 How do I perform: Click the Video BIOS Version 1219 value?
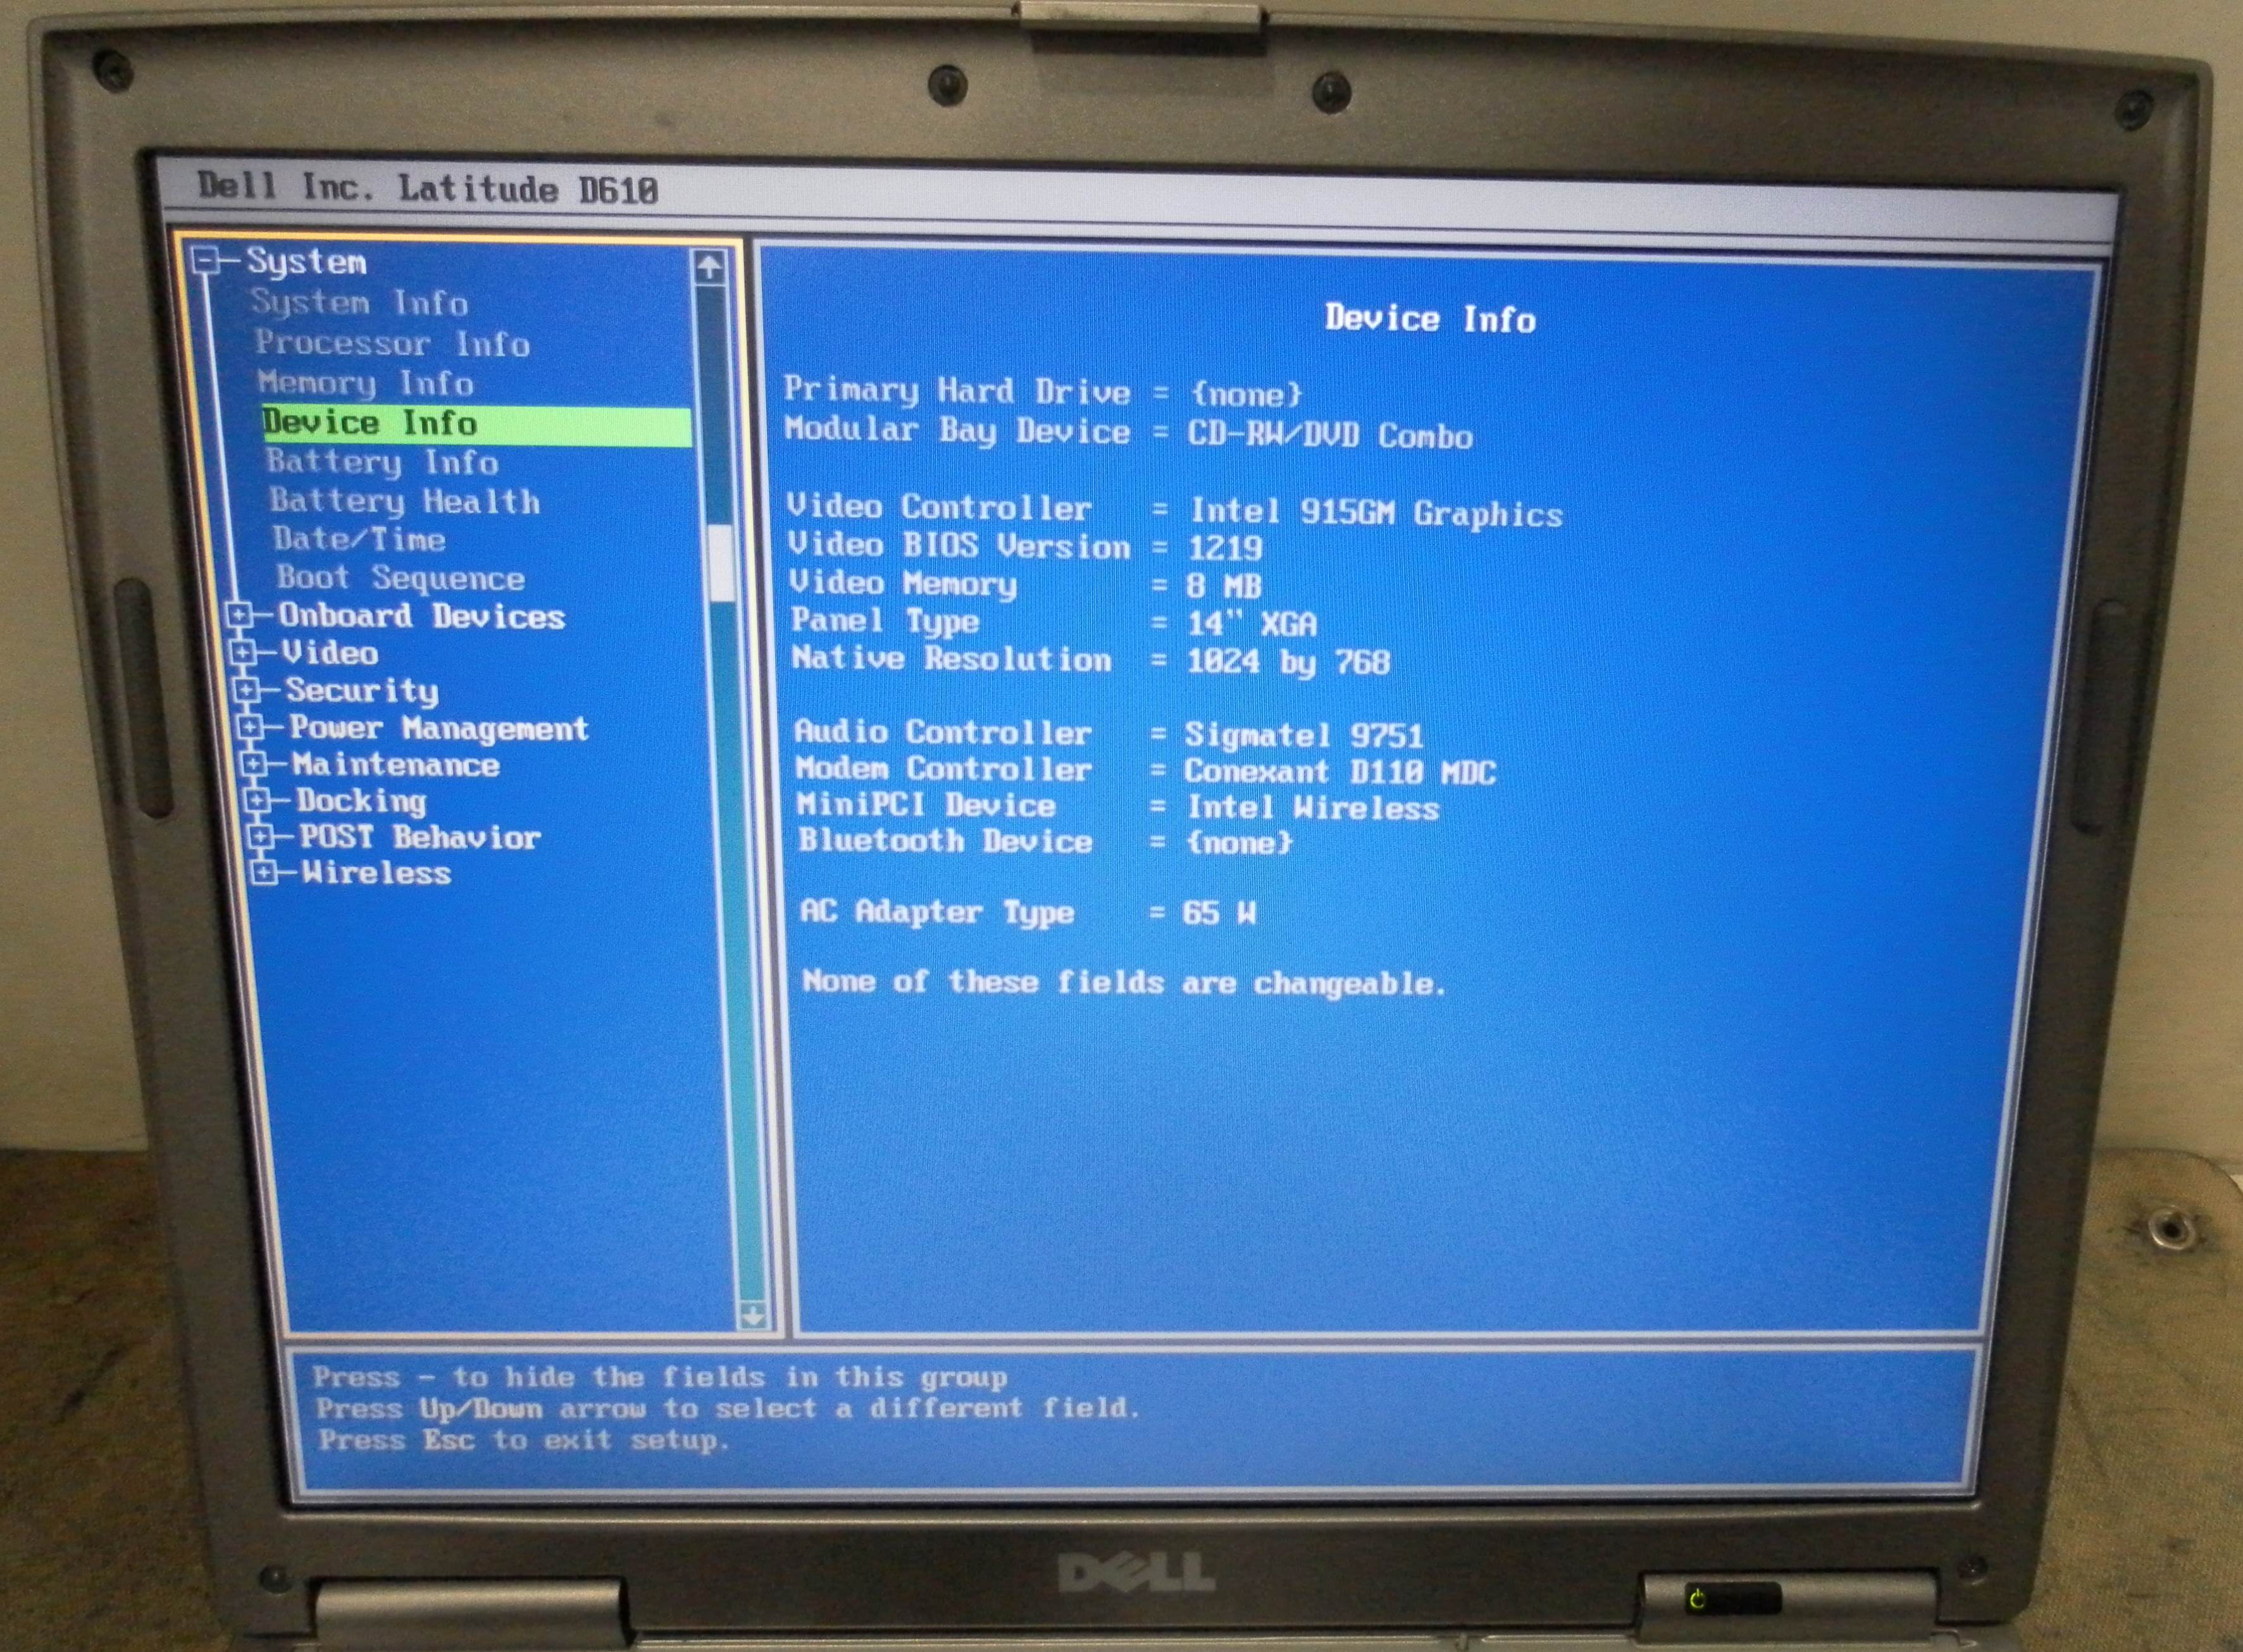[1225, 548]
